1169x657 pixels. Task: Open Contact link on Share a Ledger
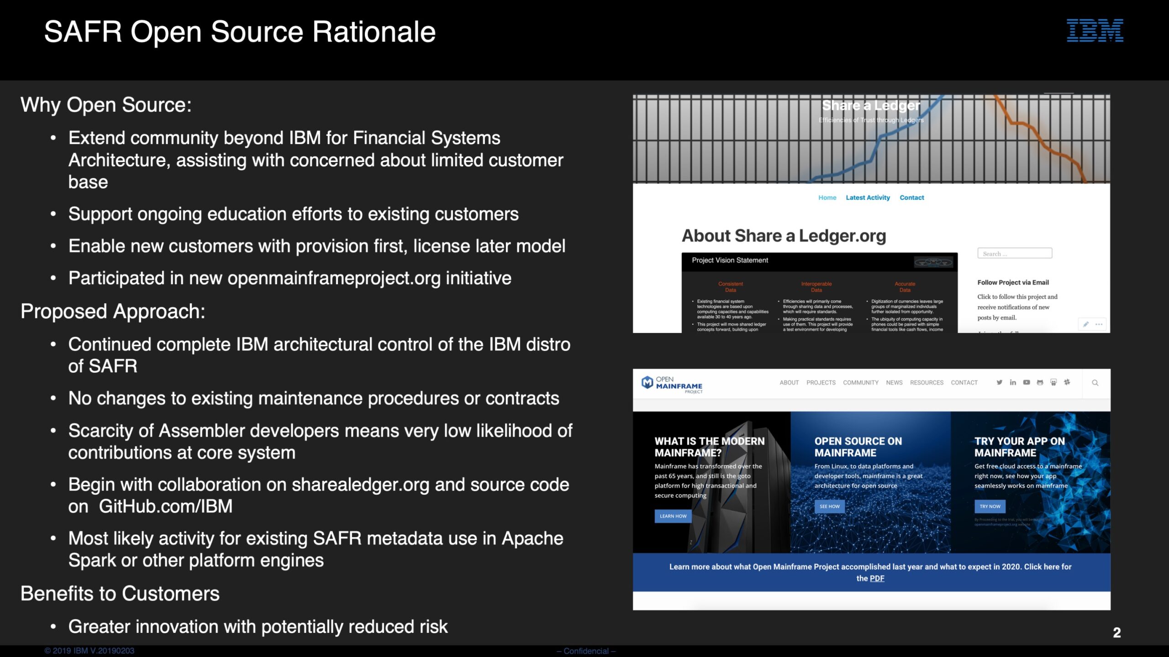pos(912,198)
